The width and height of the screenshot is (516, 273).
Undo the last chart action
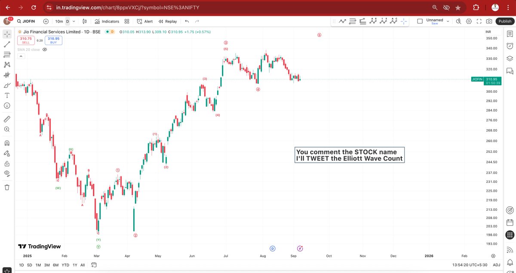tap(187, 21)
